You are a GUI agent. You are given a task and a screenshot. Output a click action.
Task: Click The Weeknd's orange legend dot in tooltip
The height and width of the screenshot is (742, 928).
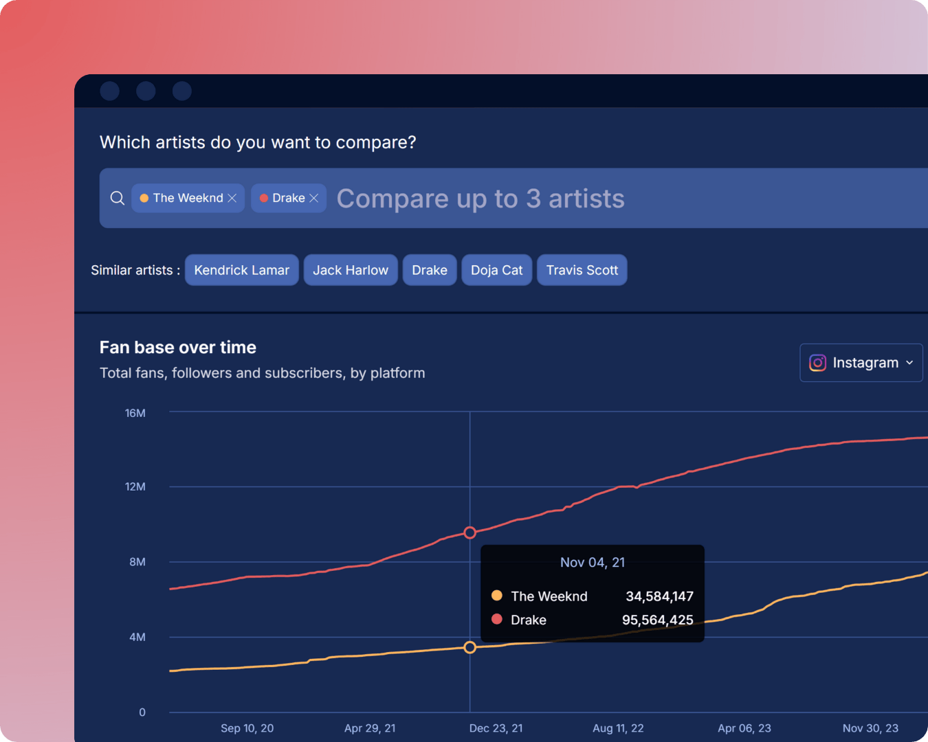tap(496, 596)
